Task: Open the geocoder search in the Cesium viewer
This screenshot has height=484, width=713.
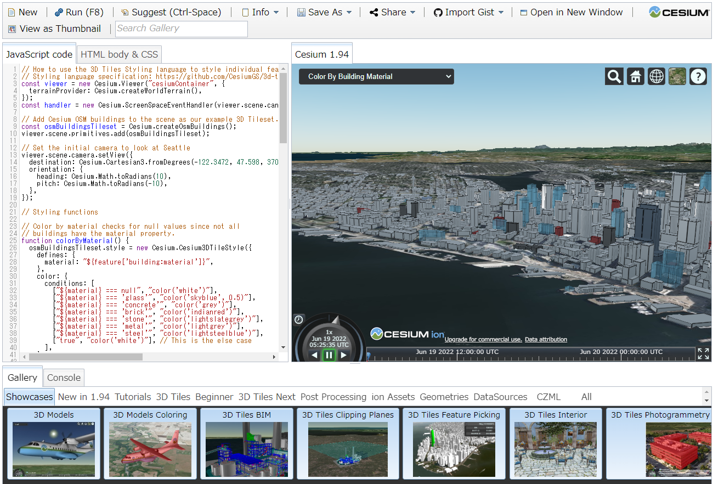Action: pos(614,76)
